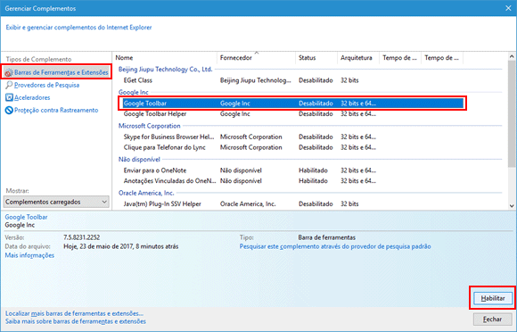Click the version number 7.5.8231.2252
Image resolution: width=517 pixels, height=332 pixels.
(x=81, y=237)
